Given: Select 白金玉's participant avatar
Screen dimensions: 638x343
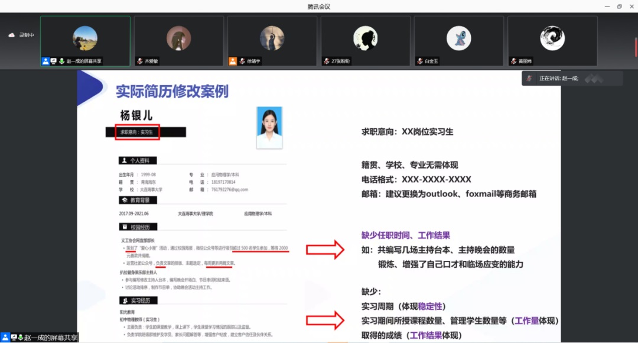Looking at the screenshot, I should pyautogui.click(x=458, y=38).
